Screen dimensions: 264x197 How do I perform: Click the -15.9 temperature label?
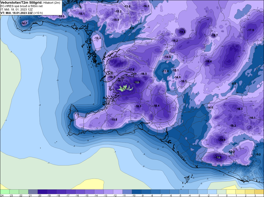click(116, 20)
